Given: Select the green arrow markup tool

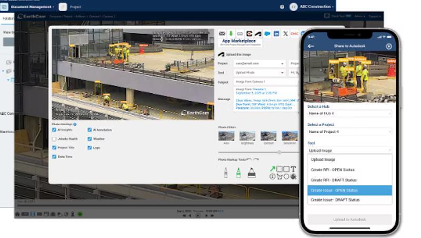Looking at the screenshot, I should 273,169.
